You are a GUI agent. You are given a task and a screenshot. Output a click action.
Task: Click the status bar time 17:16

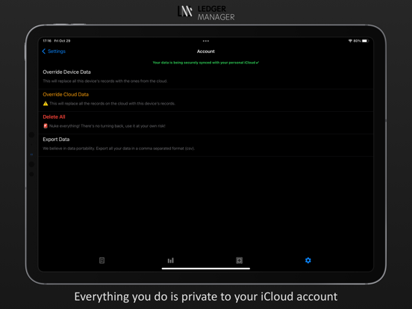(47, 41)
